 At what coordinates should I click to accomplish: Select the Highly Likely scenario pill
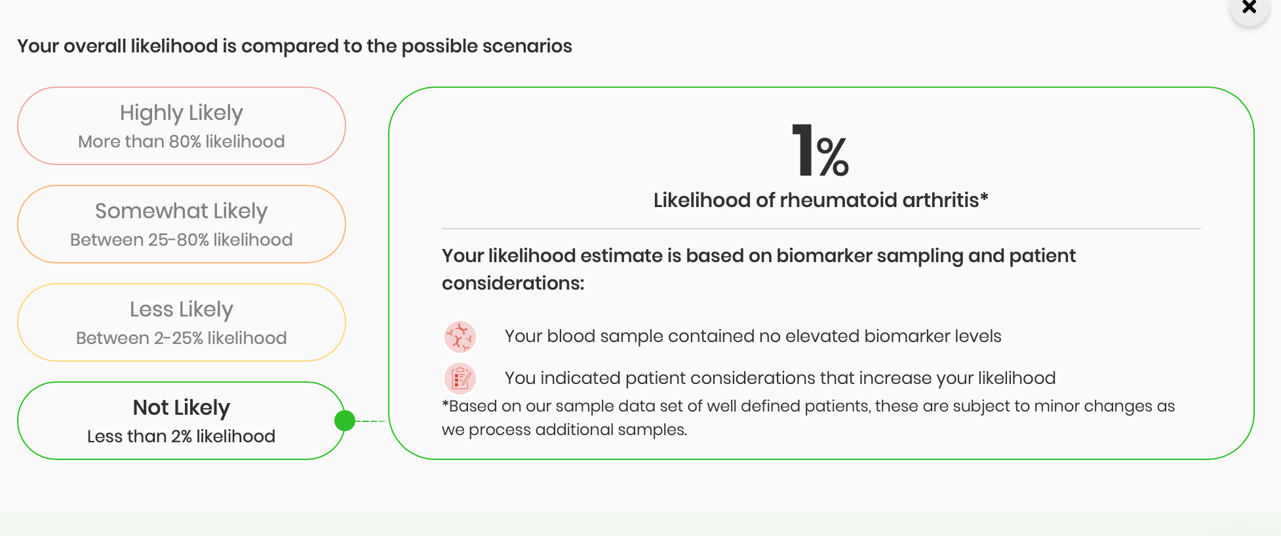tap(182, 126)
